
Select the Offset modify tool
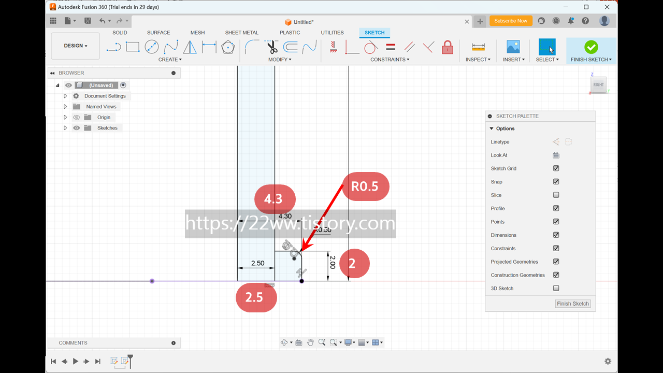pyautogui.click(x=291, y=47)
